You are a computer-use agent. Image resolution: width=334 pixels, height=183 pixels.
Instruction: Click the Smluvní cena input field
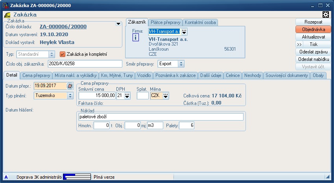97,96
